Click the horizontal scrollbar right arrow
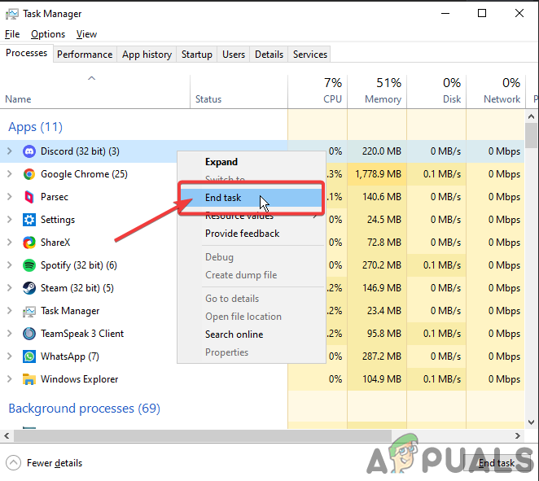Image resolution: width=539 pixels, height=481 pixels. [x=518, y=436]
